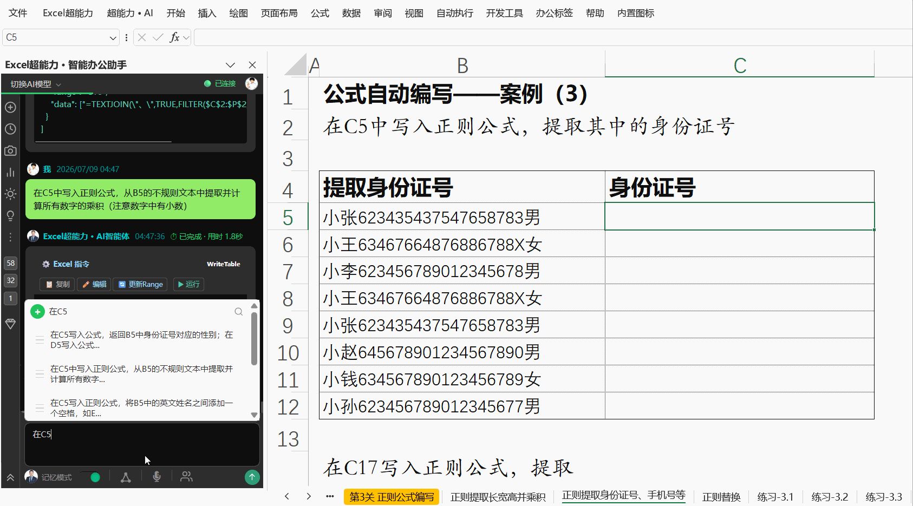Click the Excel 指令 gear icon
This screenshot has height=506, width=913.
(46, 264)
